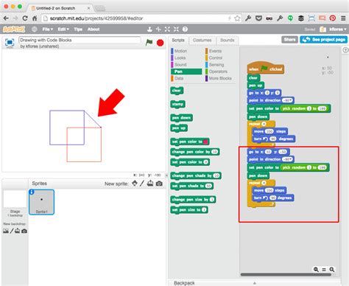Switch to the Sounds tab
Screen dimensions: 349x286
click(228, 40)
